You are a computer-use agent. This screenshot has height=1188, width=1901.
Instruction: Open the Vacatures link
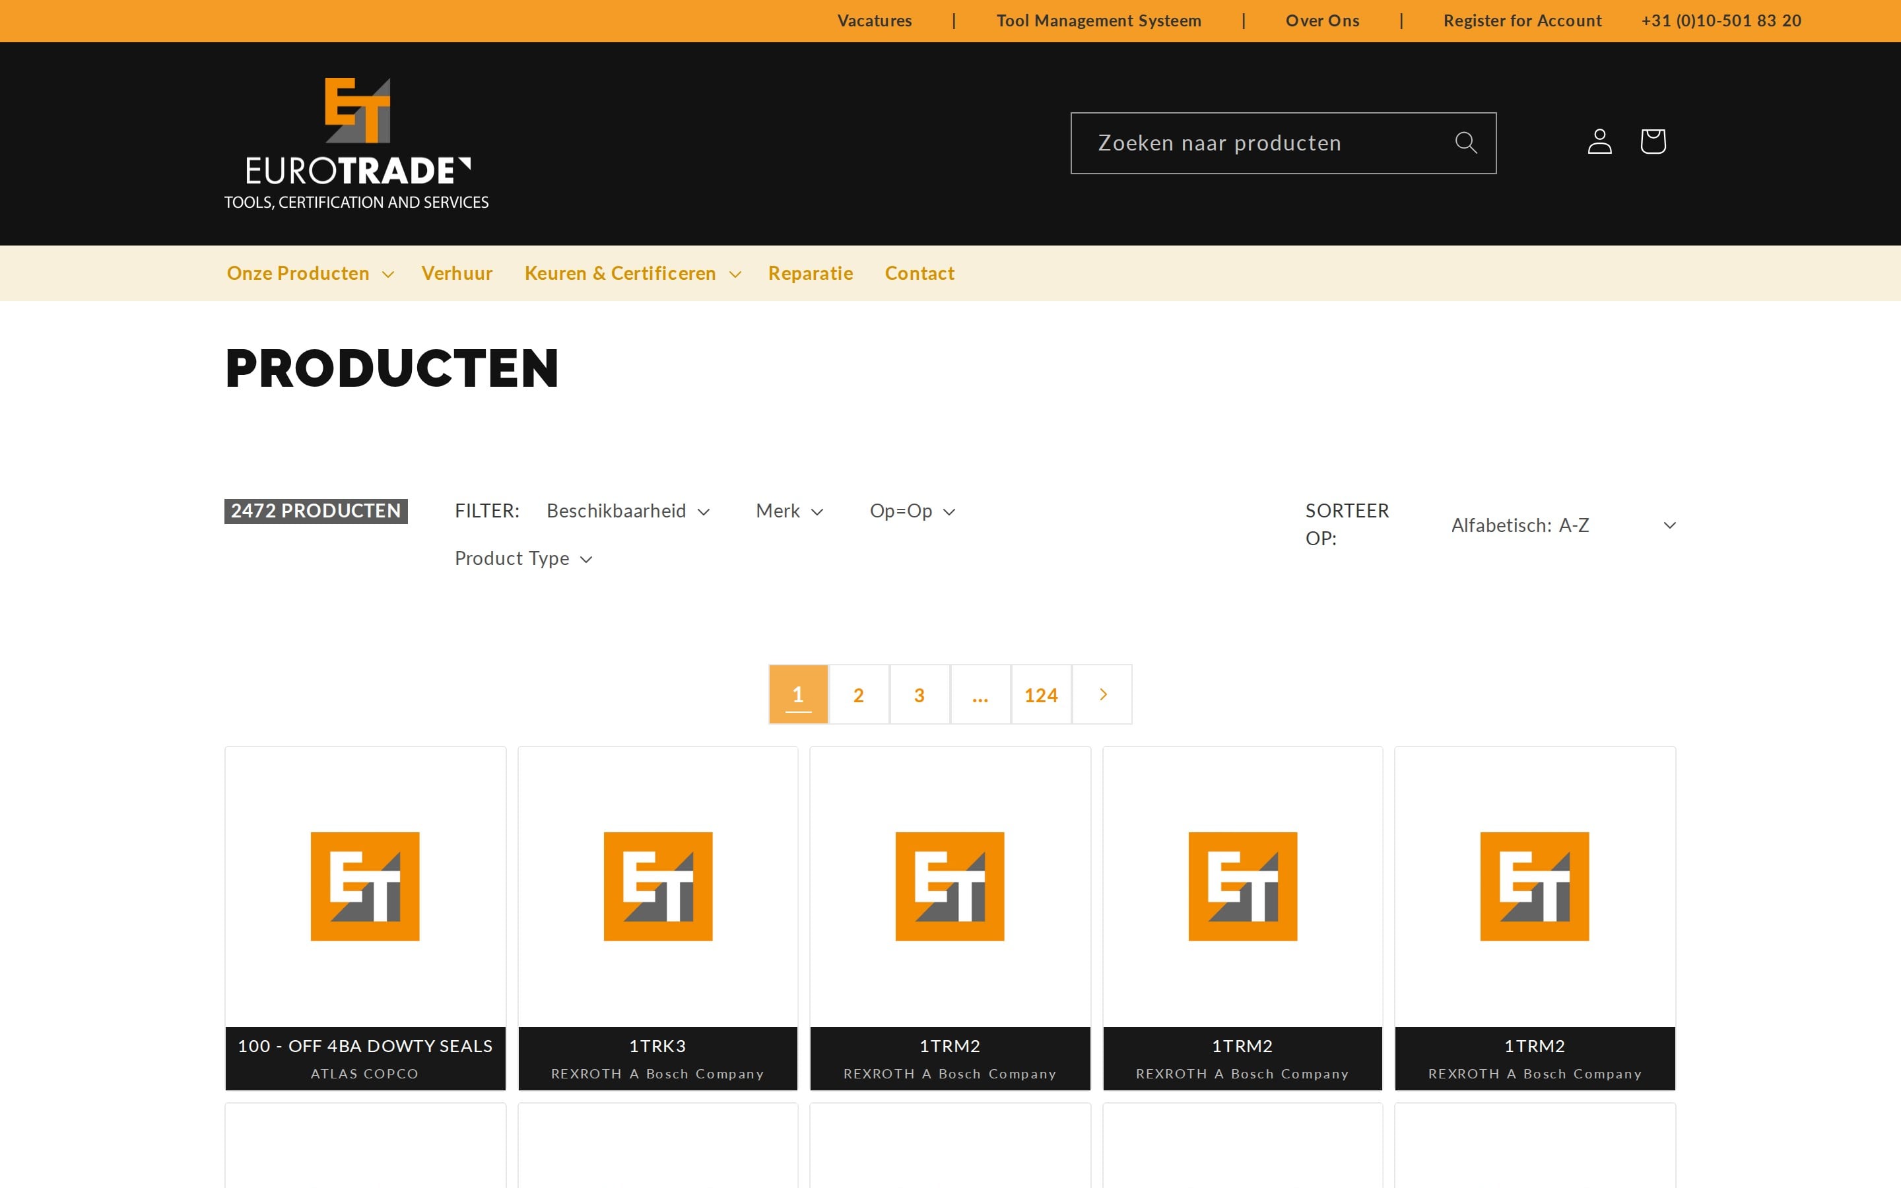(x=875, y=21)
